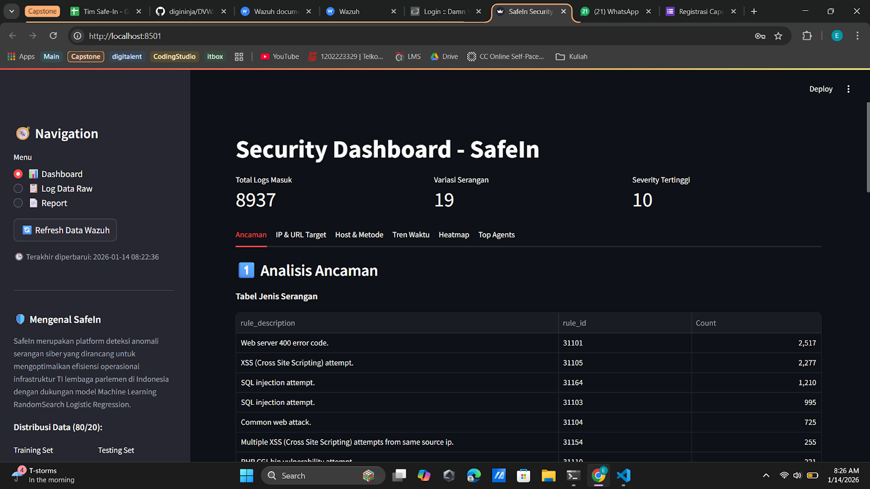Click the Refresh Data Wazuh button
This screenshot has width=870, height=489.
pos(65,230)
